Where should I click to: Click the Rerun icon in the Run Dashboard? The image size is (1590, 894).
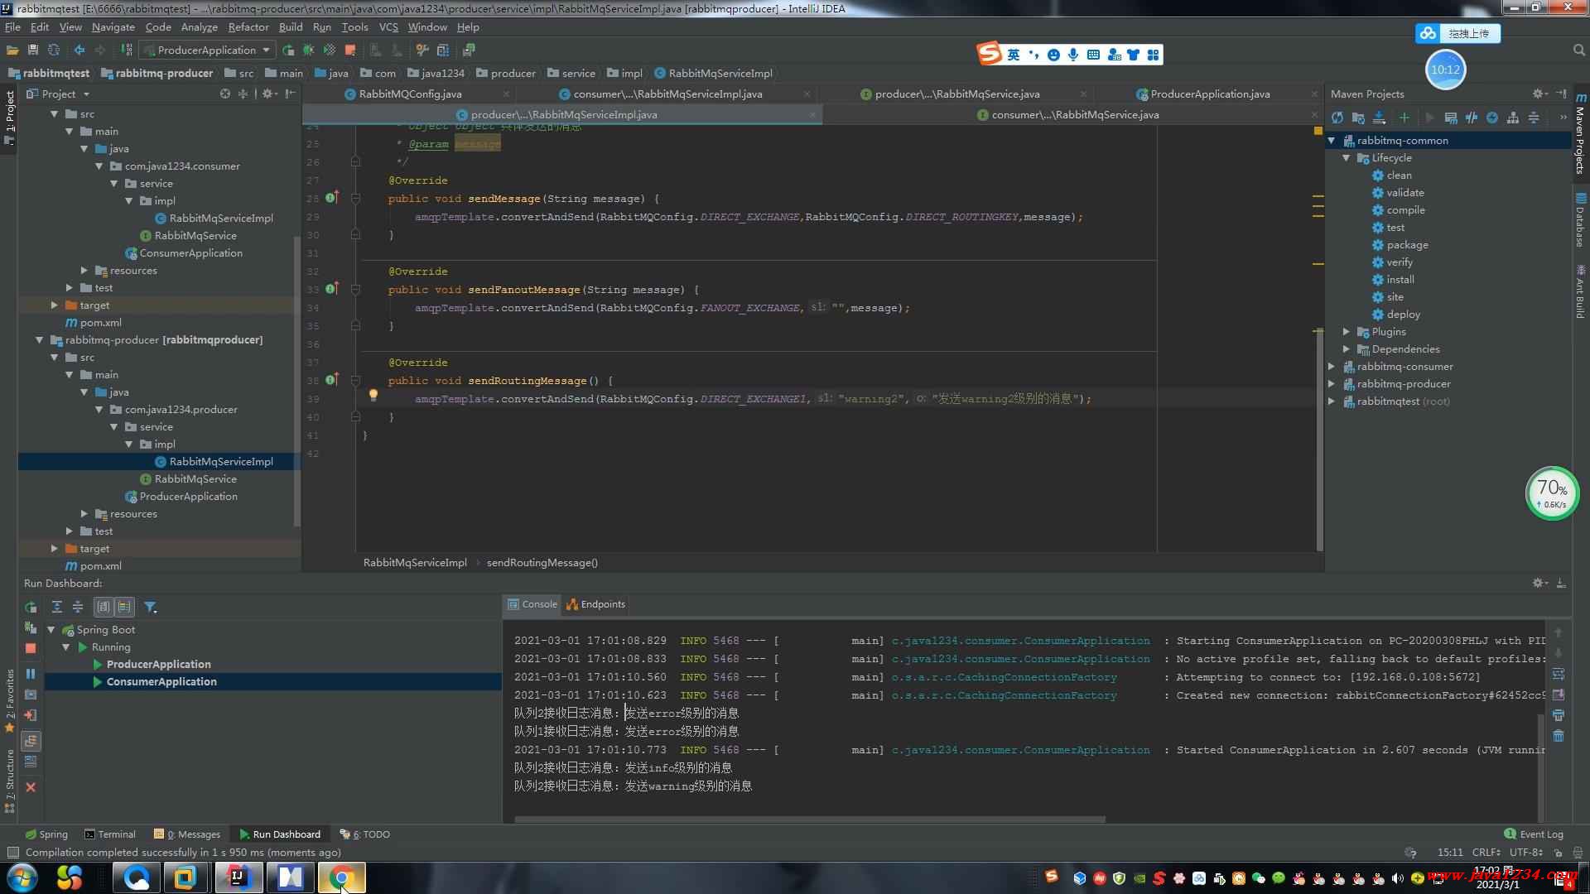pos(31,607)
